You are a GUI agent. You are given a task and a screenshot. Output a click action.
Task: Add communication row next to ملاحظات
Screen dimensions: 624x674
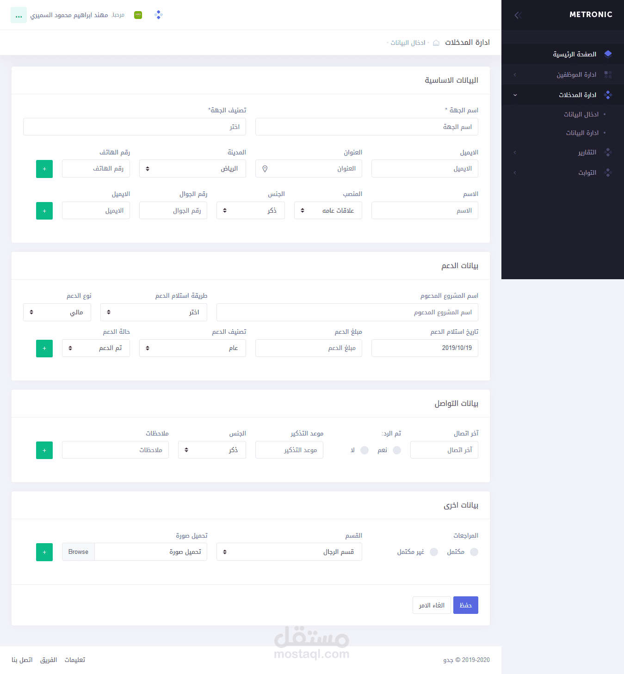[x=44, y=450]
